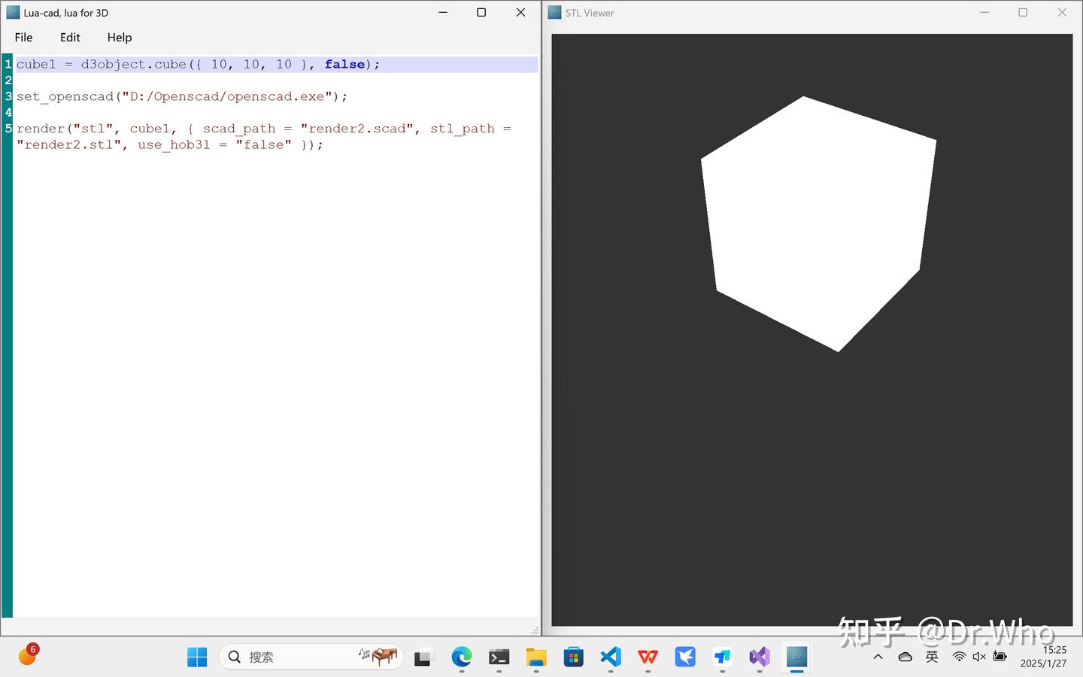Open Visual Studio from the taskbar
1083x677 pixels.
[x=760, y=657]
